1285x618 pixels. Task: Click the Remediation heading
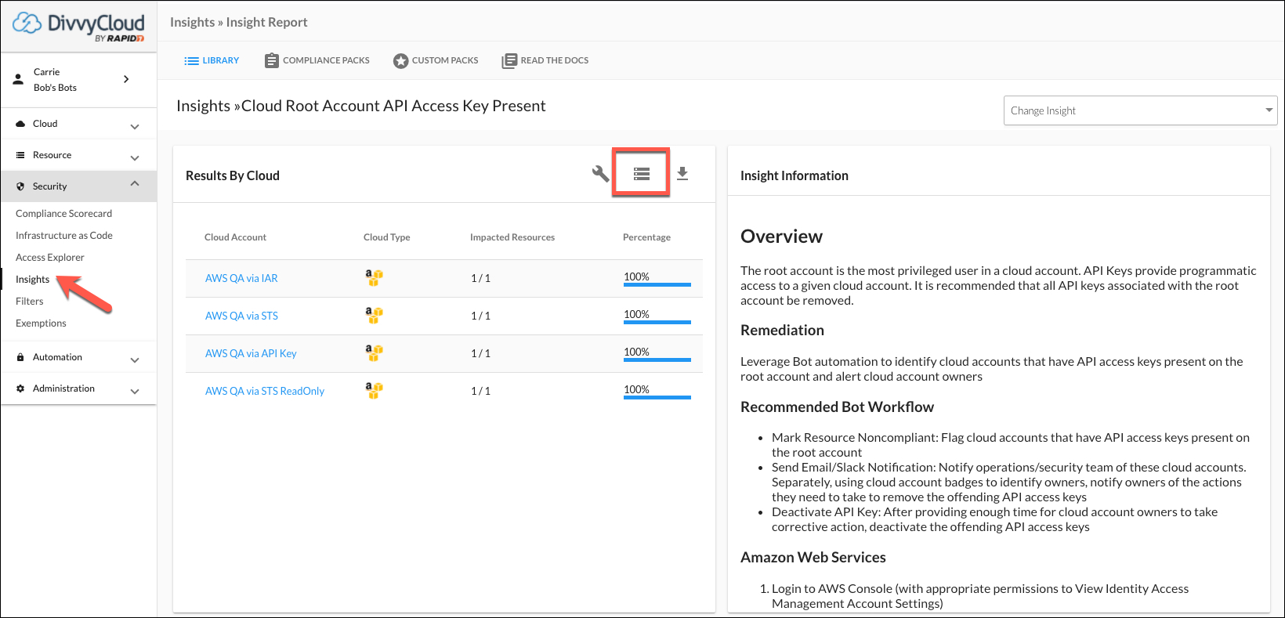pos(782,330)
